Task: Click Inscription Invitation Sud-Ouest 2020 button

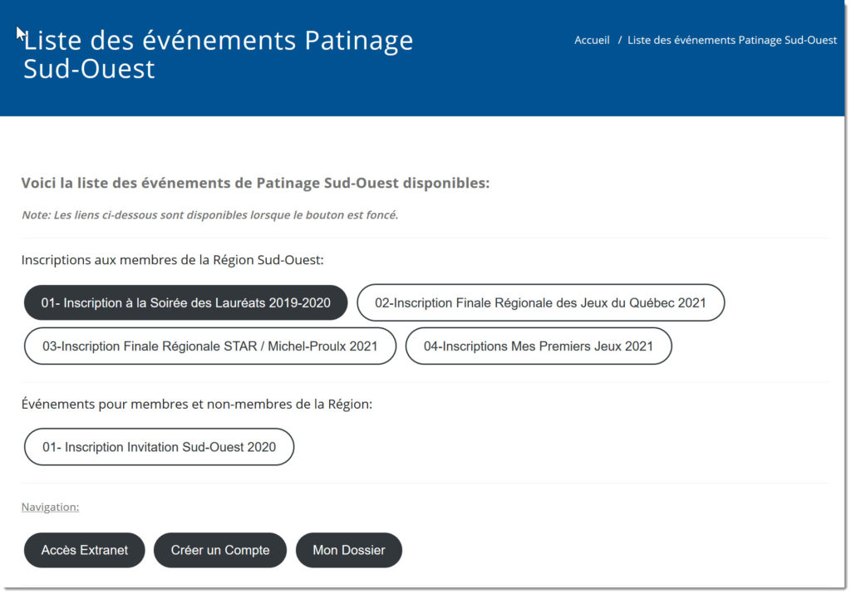Action: point(159,447)
